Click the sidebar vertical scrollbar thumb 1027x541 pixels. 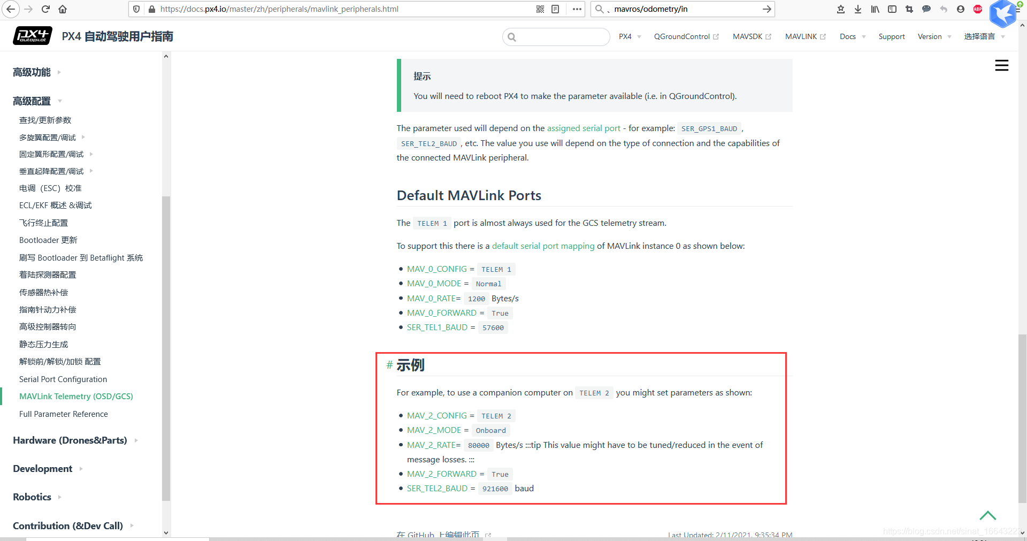pyautogui.click(x=166, y=349)
